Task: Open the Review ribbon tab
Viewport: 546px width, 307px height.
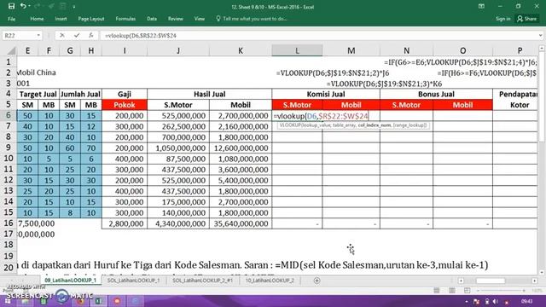Action: tap(176, 19)
